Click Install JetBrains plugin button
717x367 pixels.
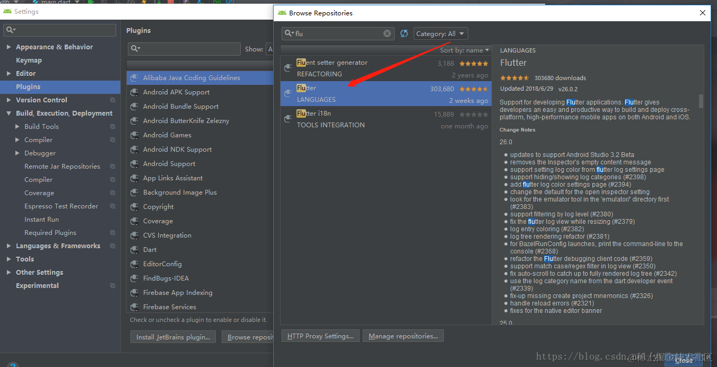tap(173, 337)
